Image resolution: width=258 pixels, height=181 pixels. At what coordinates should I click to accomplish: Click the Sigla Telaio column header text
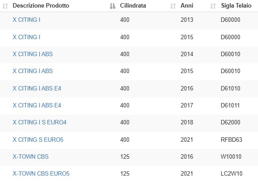(x=236, y=6)
